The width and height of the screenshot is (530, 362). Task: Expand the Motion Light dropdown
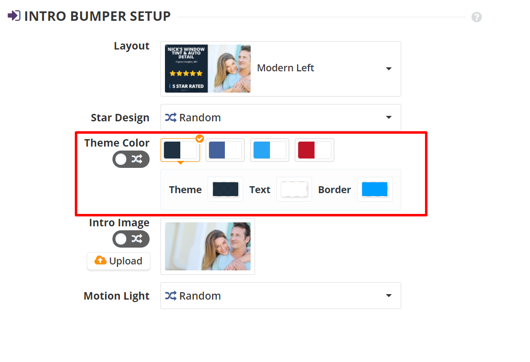(x=389, y=296)
